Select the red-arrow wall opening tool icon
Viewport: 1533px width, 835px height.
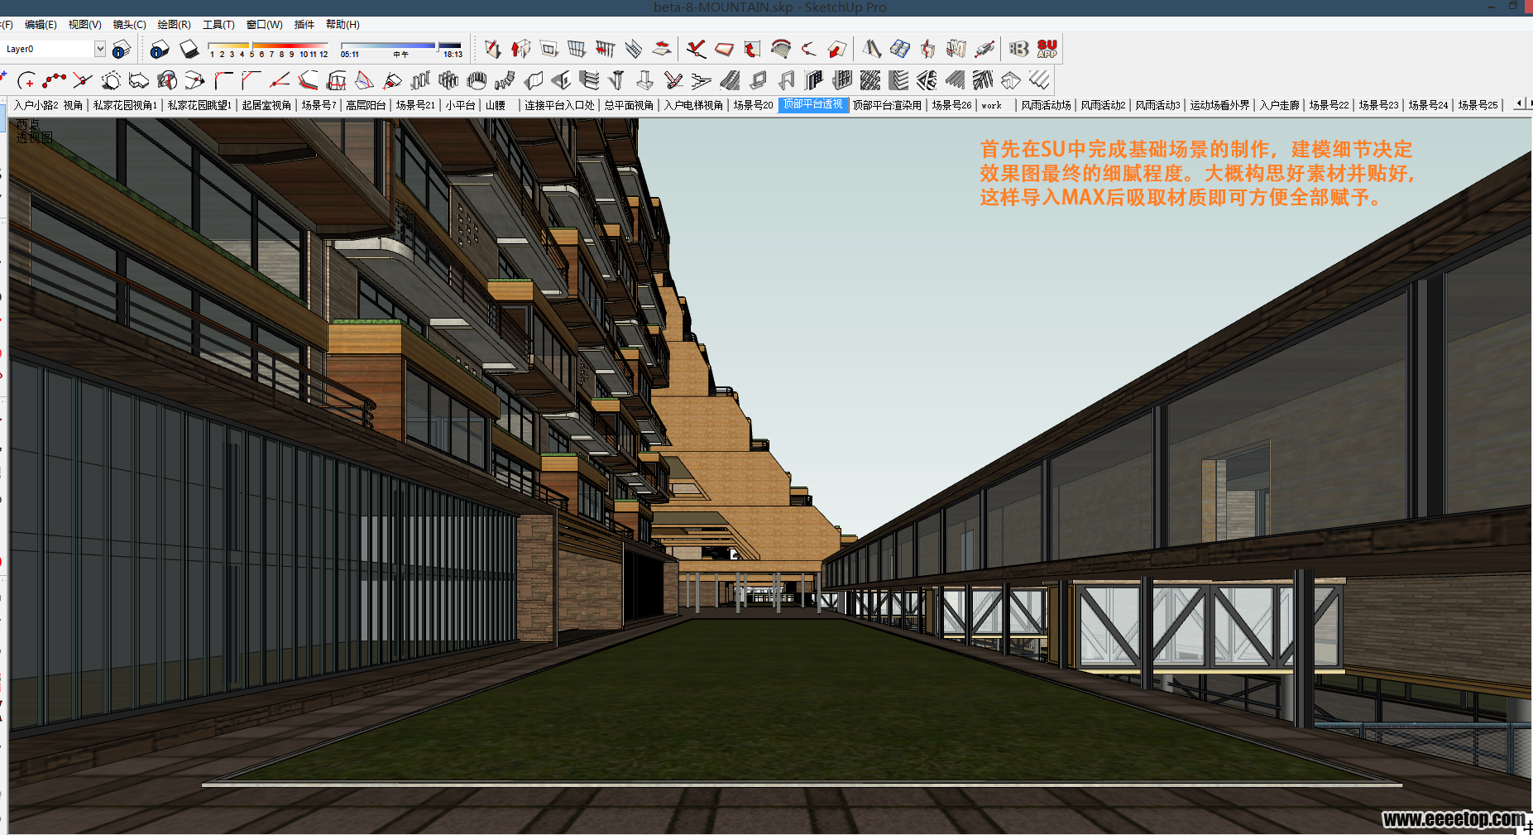pos(521,49)
